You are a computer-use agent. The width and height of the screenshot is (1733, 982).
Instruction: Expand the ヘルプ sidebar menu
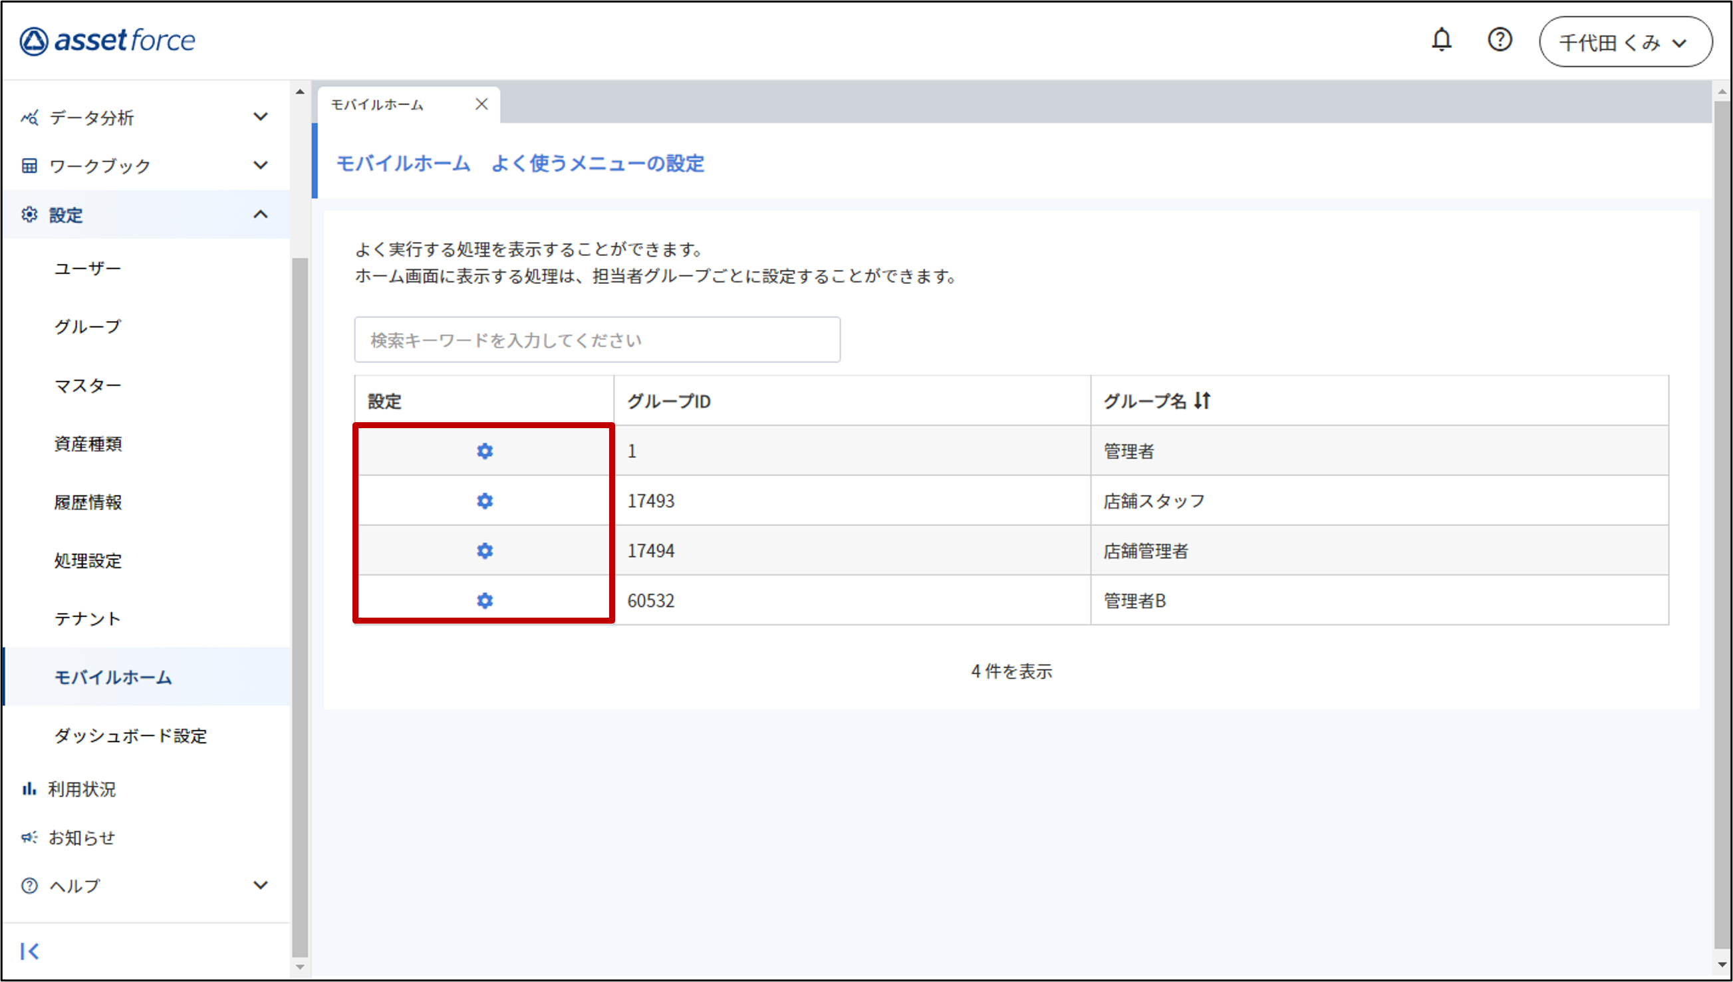click(261, 885)
